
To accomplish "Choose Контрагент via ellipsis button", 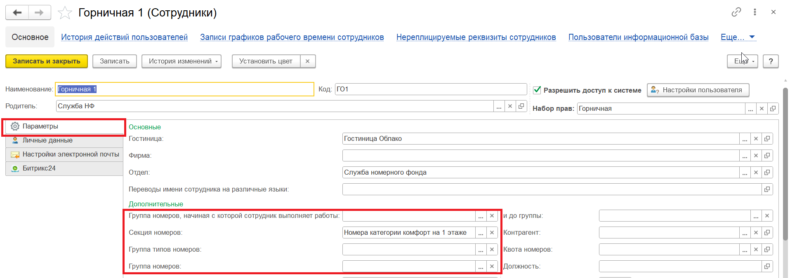I will coord(745,233).
